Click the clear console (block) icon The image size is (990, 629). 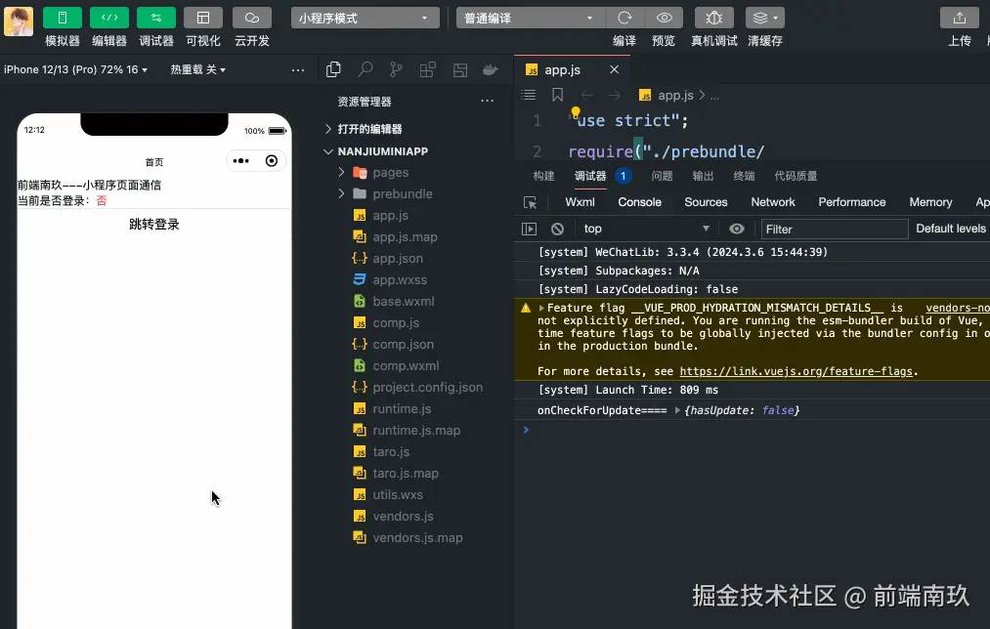[x=557, y=229]
